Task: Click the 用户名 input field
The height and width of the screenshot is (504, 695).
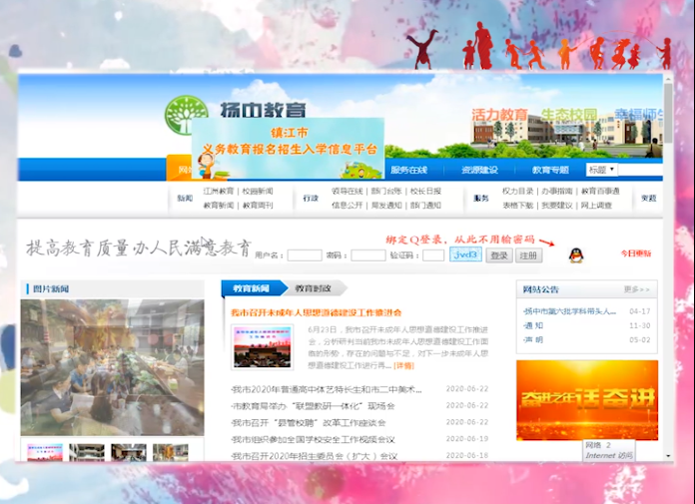Action: click(x=305, y=255)
